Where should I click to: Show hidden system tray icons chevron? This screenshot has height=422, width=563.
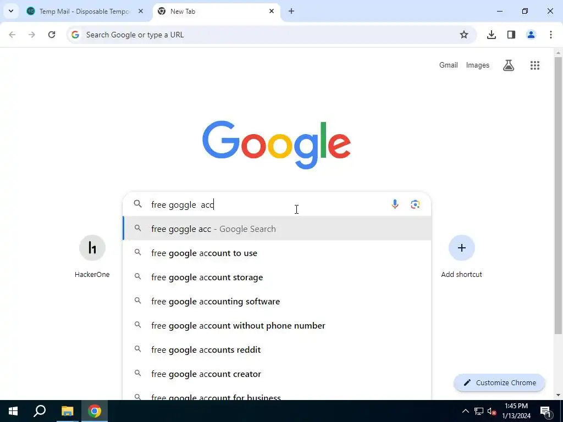tap(465, 411)
